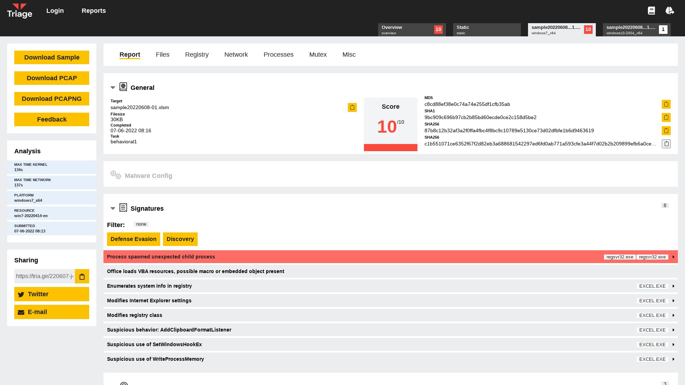Open the documentation book icon top right
The height and width of the screenshot is (385, 685).
[651, 10]
